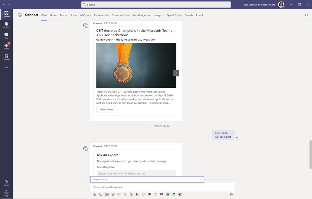312x199 pixels.
Task: Show more apps via sidebar ellipsis
Action: click(6, 68)
